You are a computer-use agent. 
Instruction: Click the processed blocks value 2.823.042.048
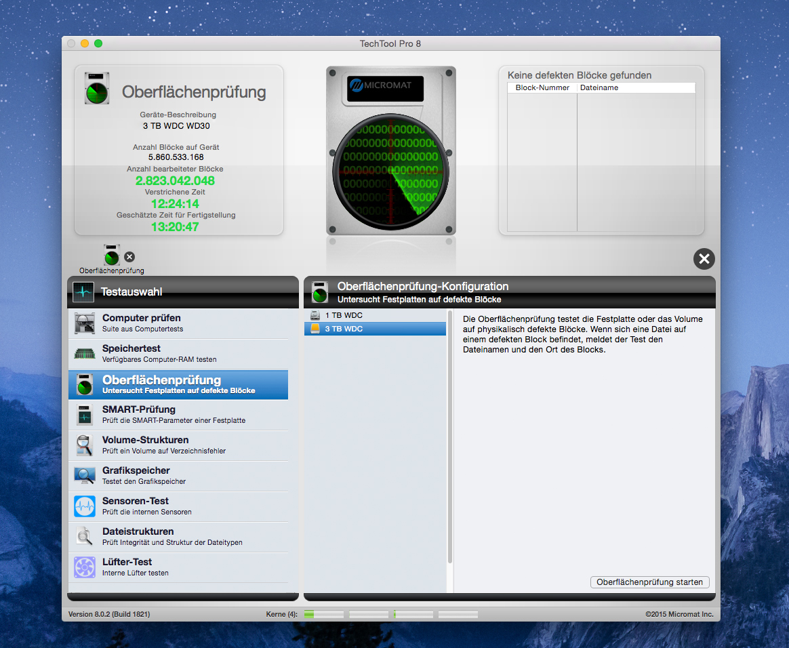(x=175, y=180)
